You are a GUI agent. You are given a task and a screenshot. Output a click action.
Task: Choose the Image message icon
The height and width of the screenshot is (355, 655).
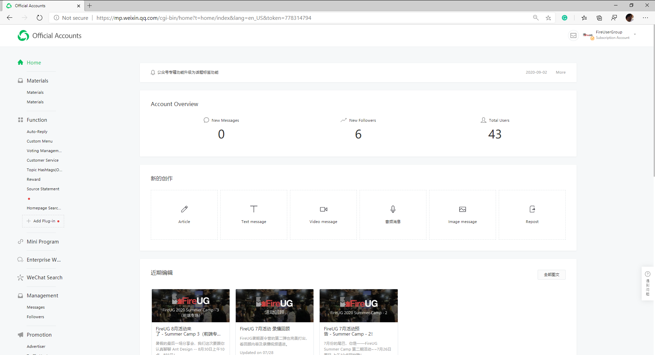462,209
